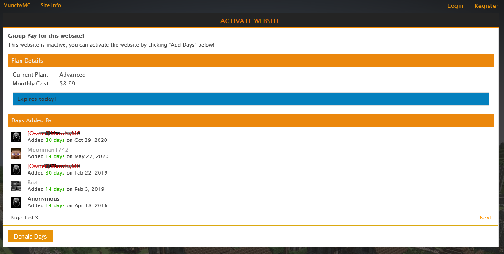Go to the Next page of donors

coord(485,218)
